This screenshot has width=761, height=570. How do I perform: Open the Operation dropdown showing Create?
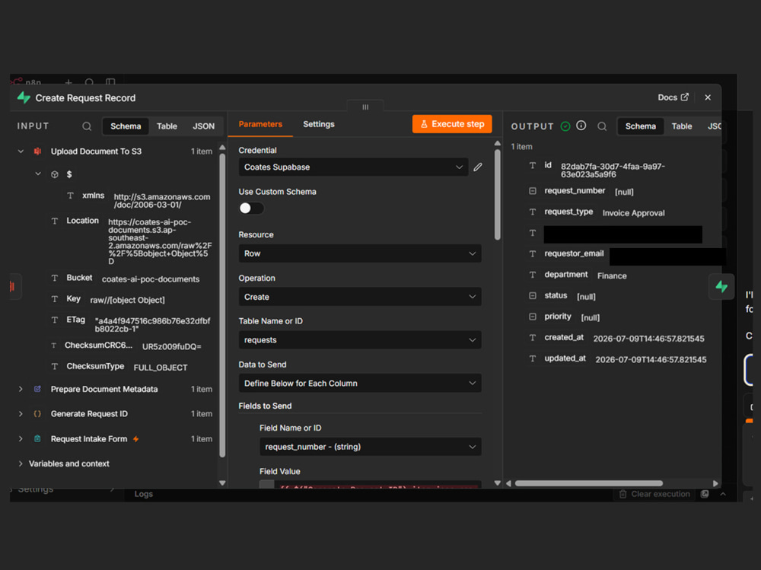(360, 297)
